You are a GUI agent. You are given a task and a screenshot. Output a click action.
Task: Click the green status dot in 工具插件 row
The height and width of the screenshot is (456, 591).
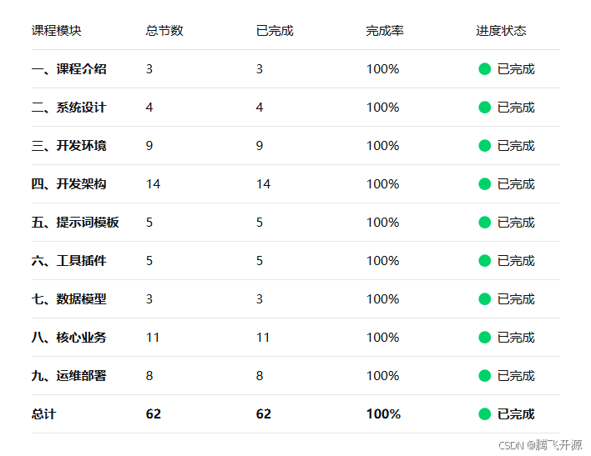[484, 261]
